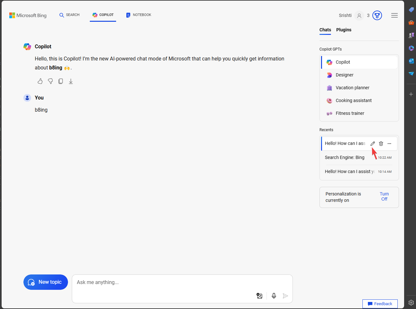Screen dimensions: 416x309
Task: Add an image to the message
Action: click(259, 296)
